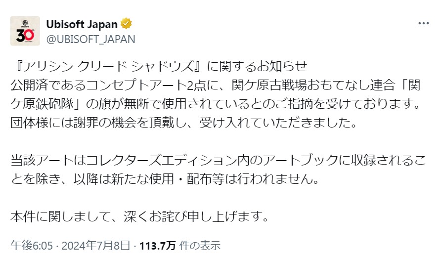The height and width of the screenshot is (257, 439).
Task: Click the 2024年7月8日 date
Action: (x=96, y=246)
